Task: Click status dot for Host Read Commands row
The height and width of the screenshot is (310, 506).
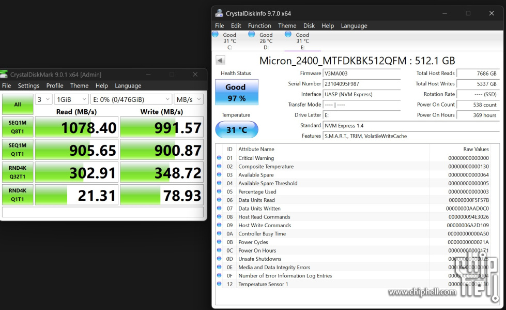Action: 219,216
